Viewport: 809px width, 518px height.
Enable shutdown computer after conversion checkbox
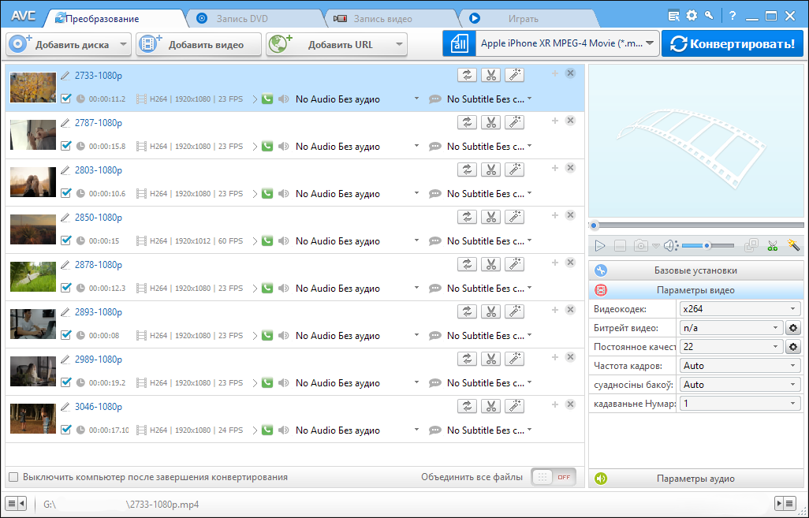point(13,477)
